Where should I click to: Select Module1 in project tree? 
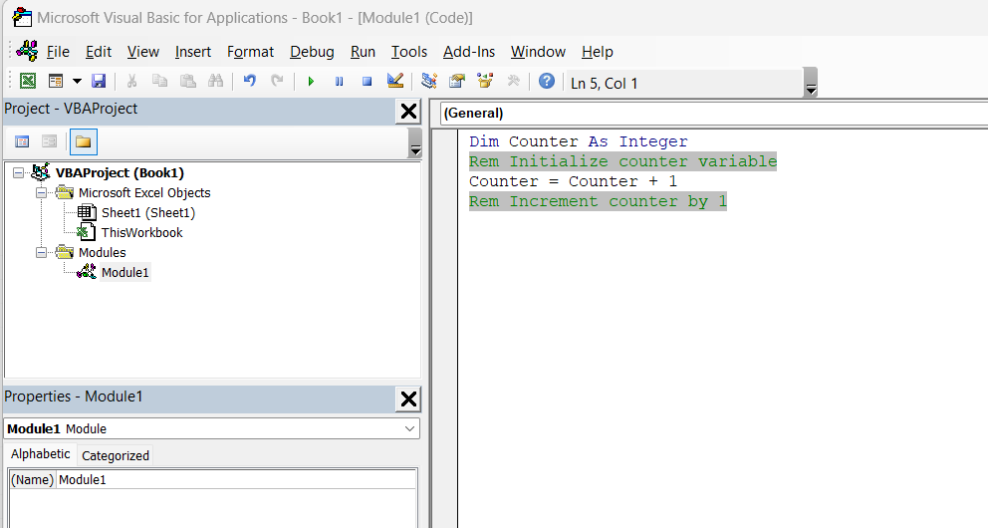(124, 272)
